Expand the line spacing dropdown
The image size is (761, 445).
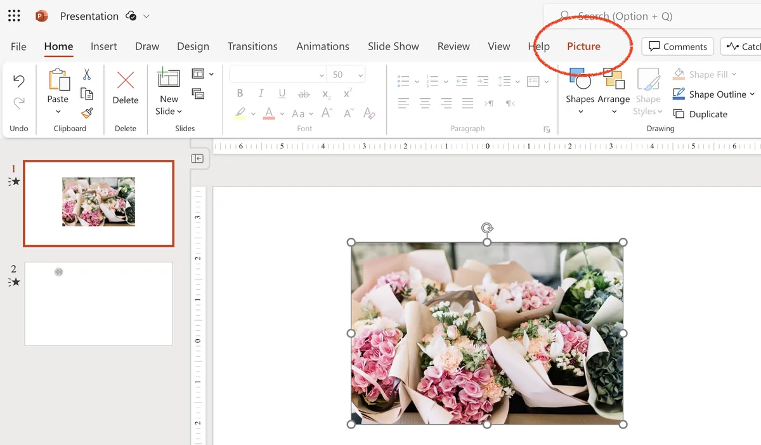[x=517, y=82]
